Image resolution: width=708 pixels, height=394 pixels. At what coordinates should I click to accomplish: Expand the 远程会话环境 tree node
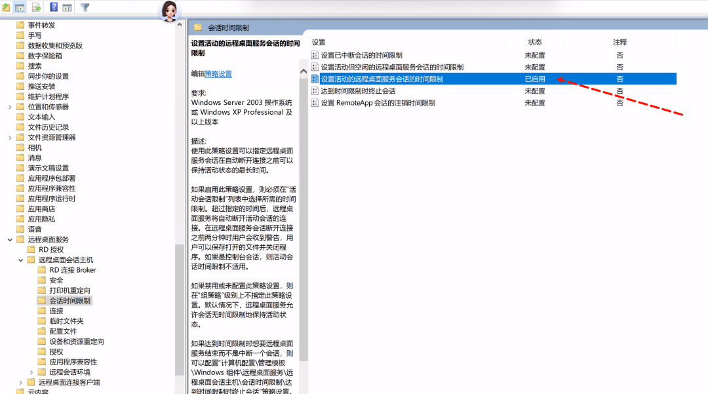(31, 372)
